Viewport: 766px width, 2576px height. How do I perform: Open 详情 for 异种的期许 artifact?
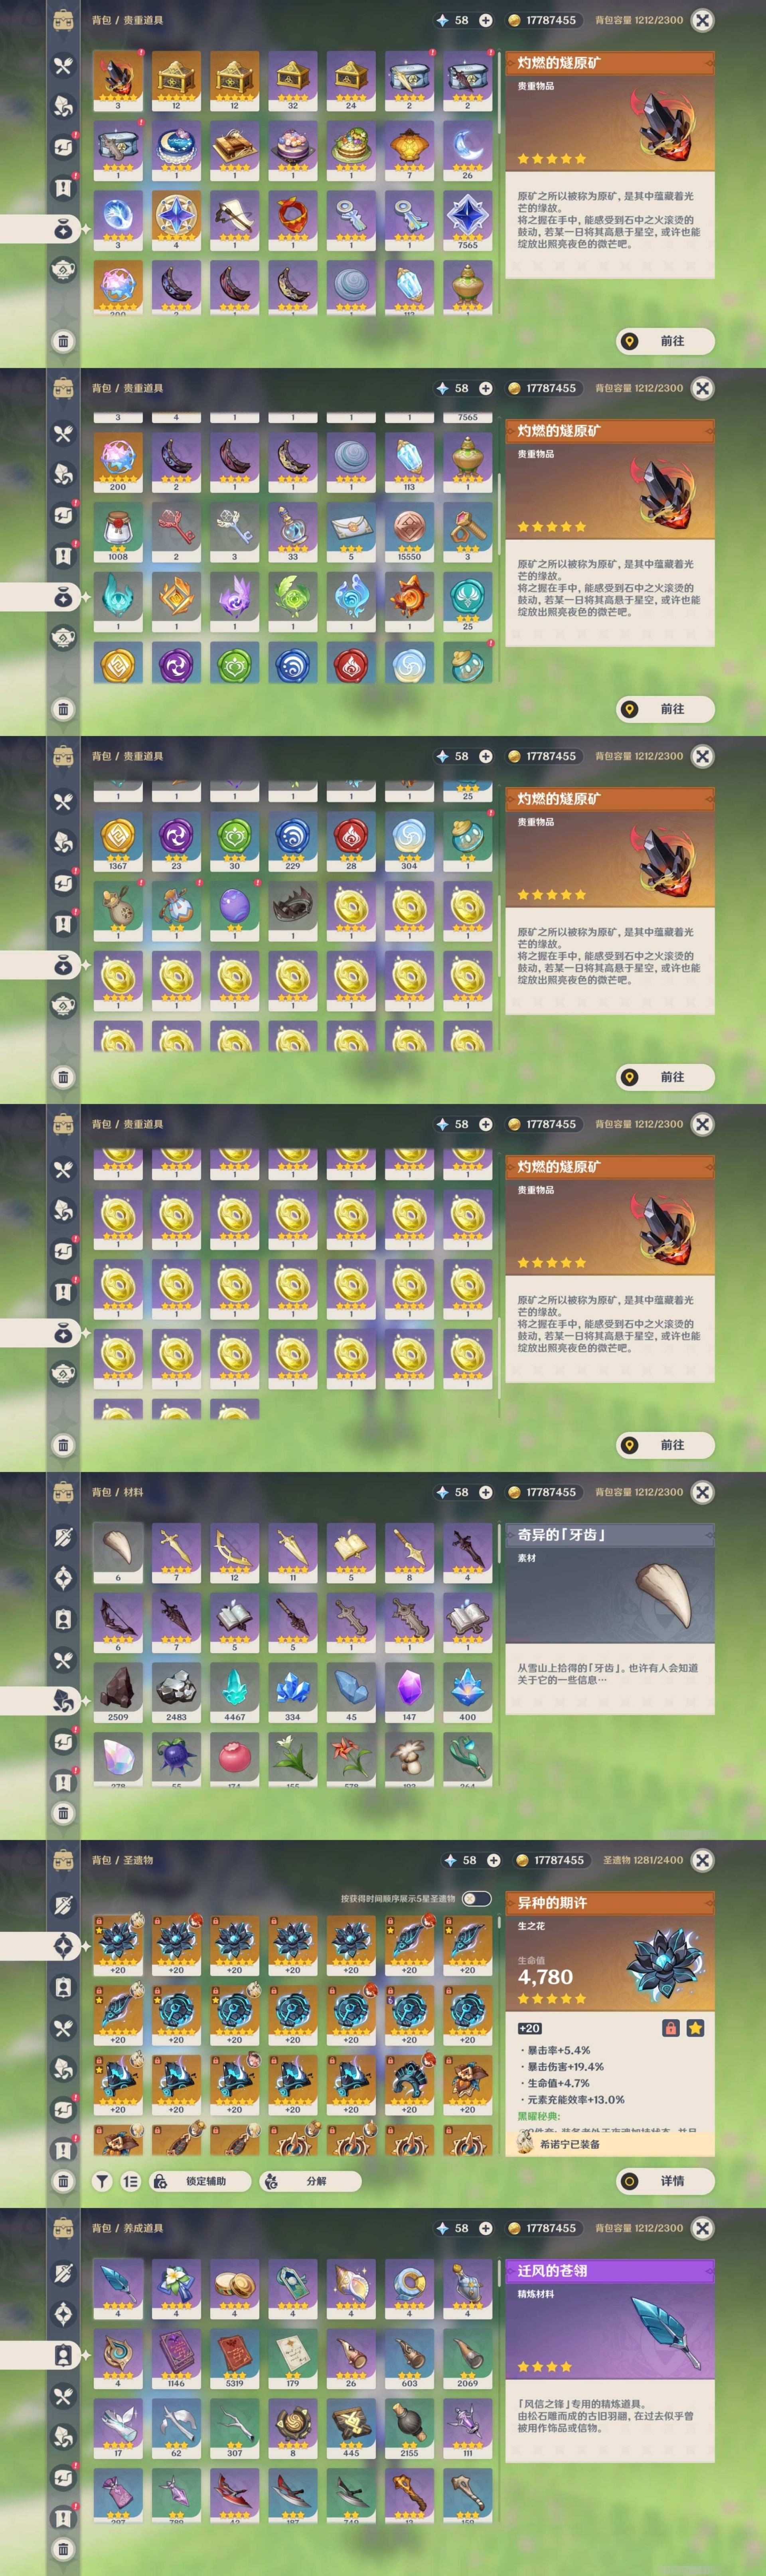click(665, 2181)
